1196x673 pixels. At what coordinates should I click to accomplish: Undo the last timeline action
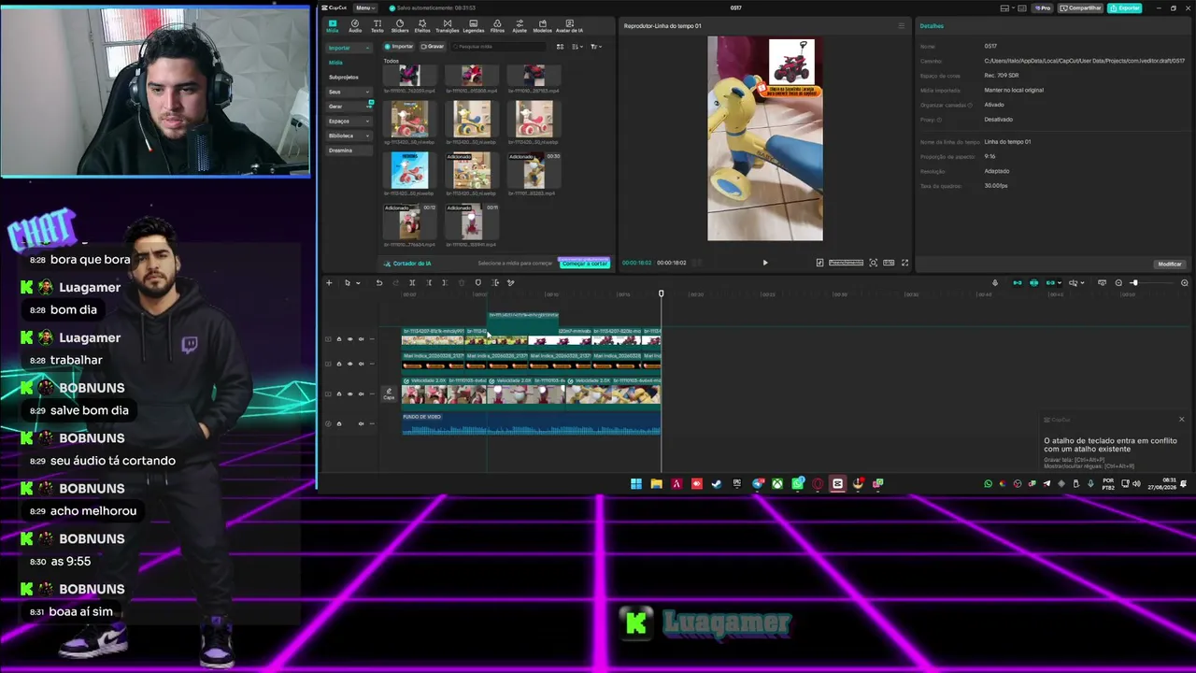click(379, 282)
